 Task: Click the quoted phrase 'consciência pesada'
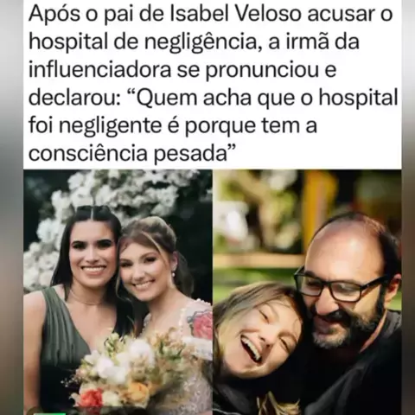pos(132,153)
